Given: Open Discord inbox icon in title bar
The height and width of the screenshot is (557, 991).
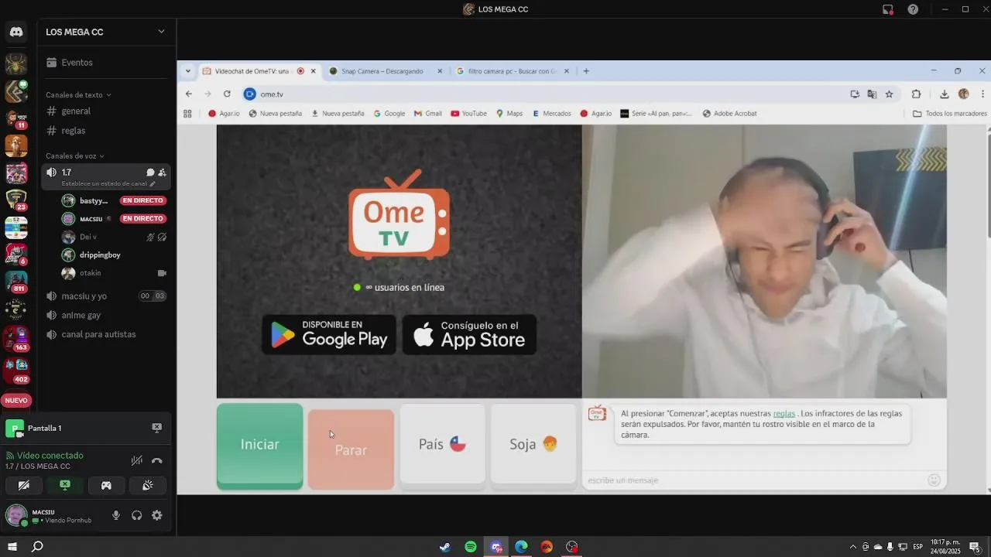Looking at the screenshot, I should click(888, 9).
